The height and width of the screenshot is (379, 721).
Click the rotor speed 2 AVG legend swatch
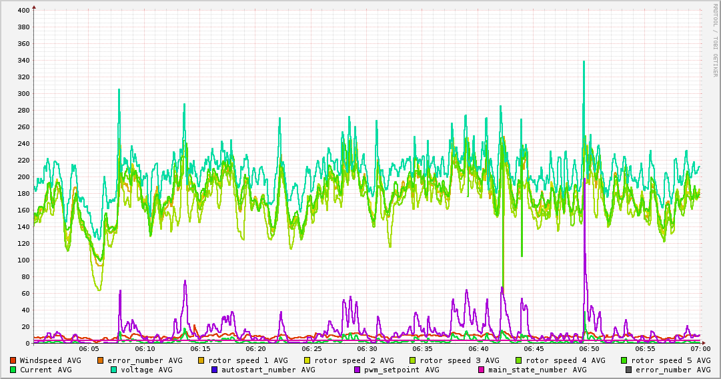pos(307,360)
